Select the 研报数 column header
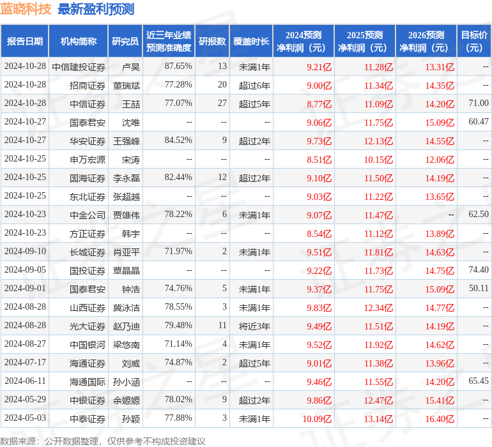Image resolution: width=492 pixels, height=447 pixels. pos(212,41)
